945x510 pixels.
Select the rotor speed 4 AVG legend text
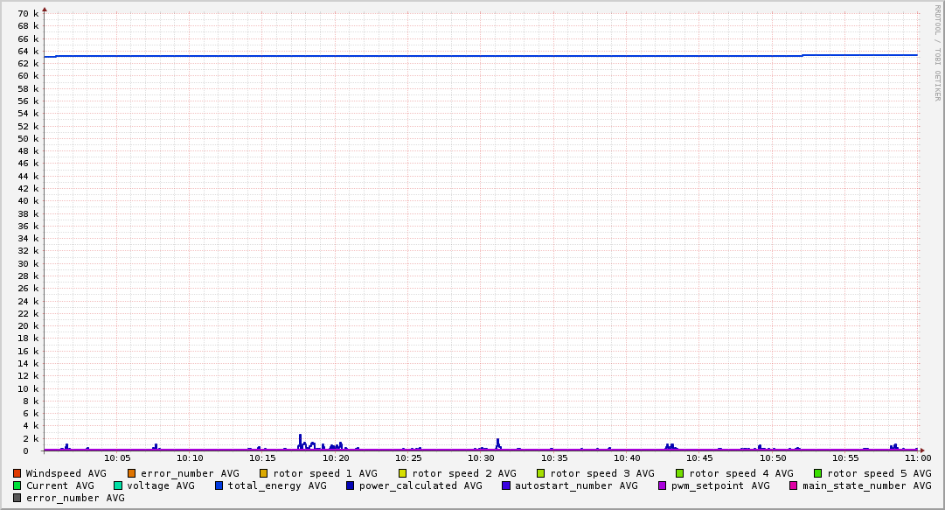[740, 473]
